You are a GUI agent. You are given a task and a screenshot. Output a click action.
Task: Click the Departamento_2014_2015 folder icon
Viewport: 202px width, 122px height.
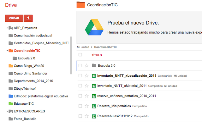pos(10,81)
